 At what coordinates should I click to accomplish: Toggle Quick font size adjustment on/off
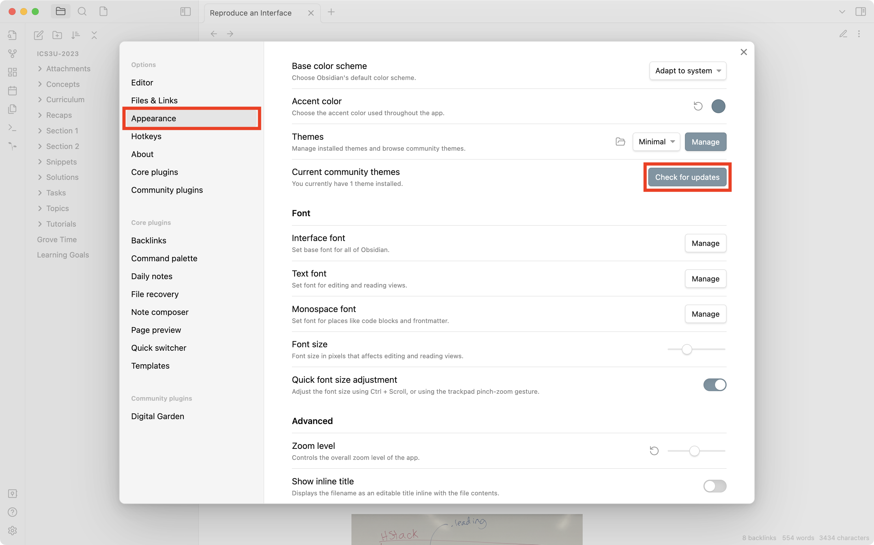(714, 385)
